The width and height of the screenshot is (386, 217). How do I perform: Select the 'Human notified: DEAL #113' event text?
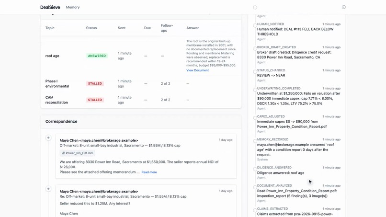tap(295, 32)
